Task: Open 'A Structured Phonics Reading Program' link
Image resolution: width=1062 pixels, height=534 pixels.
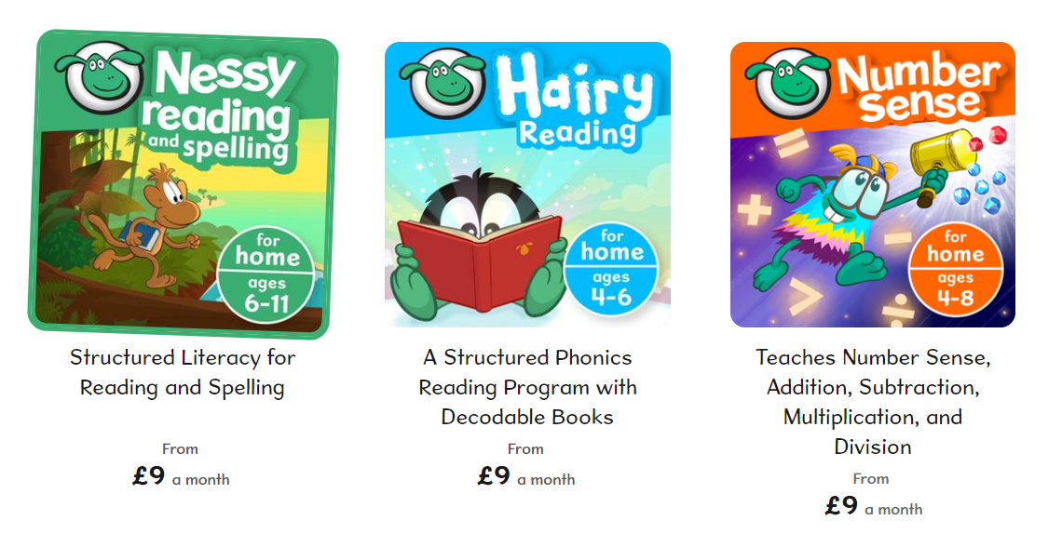Action: click(527, 387)
